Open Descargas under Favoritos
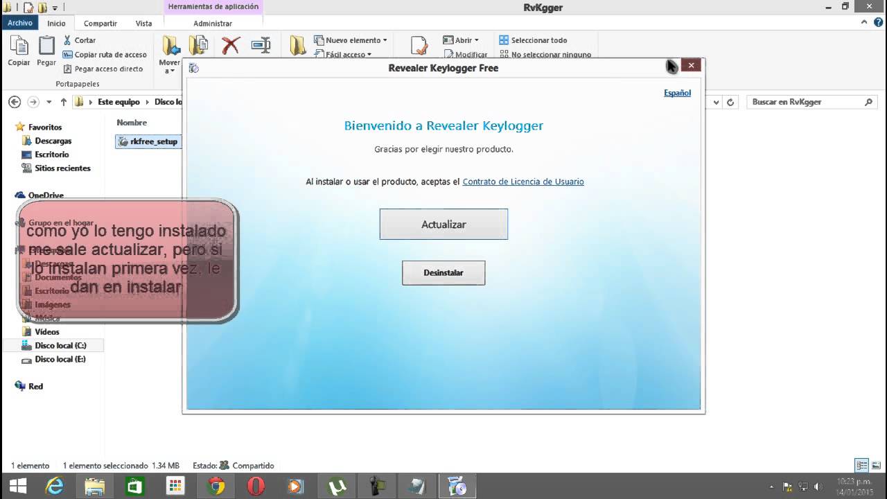This screenshot has width=887, height=499. tap(53, 141)
